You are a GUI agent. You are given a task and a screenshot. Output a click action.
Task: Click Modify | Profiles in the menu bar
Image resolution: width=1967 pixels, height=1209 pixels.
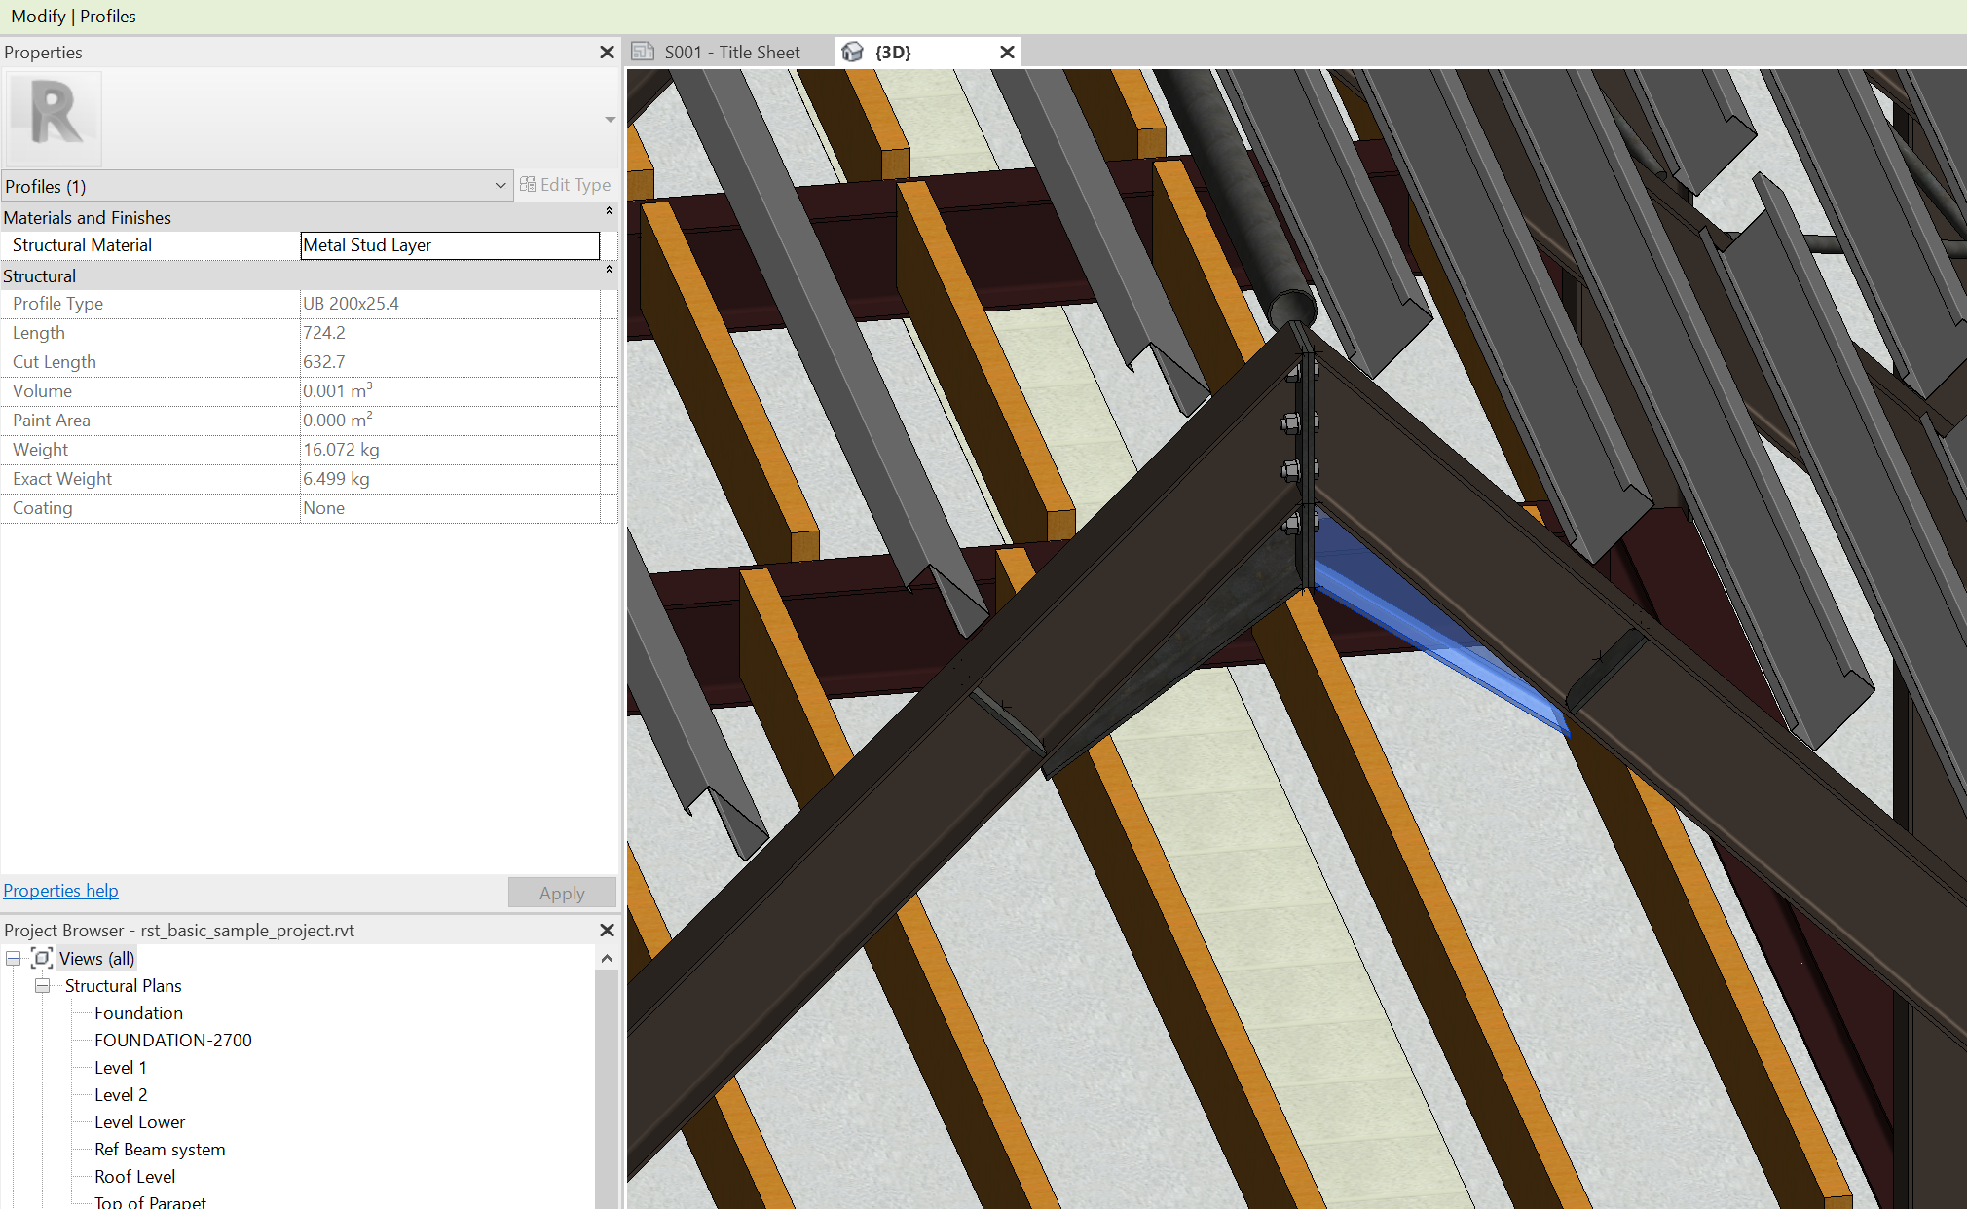[73, 16]
